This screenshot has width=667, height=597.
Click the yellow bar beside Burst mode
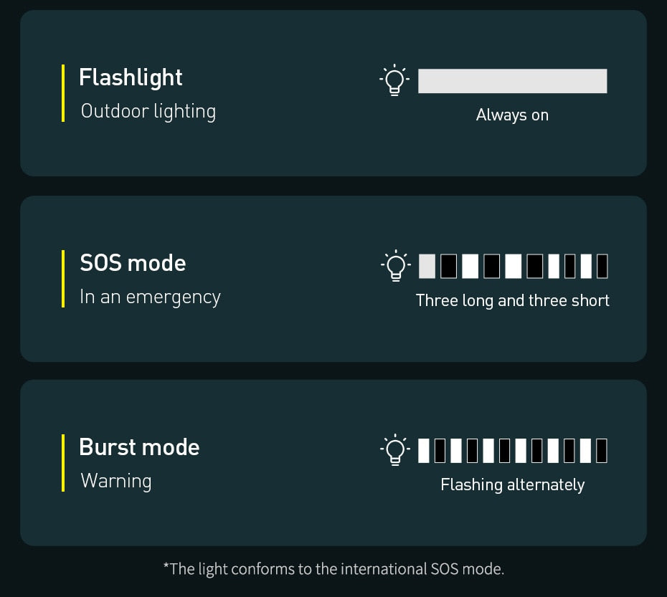pos(63,463)
